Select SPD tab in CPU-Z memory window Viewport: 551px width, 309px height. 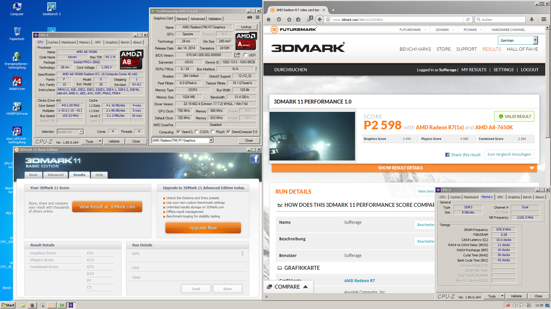[x=500, y=197]
